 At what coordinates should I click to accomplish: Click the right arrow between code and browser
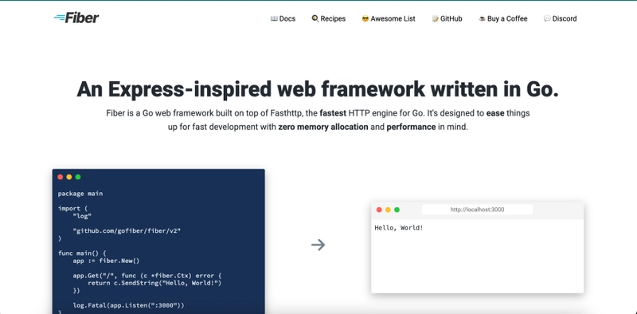[x=318, y=245]
